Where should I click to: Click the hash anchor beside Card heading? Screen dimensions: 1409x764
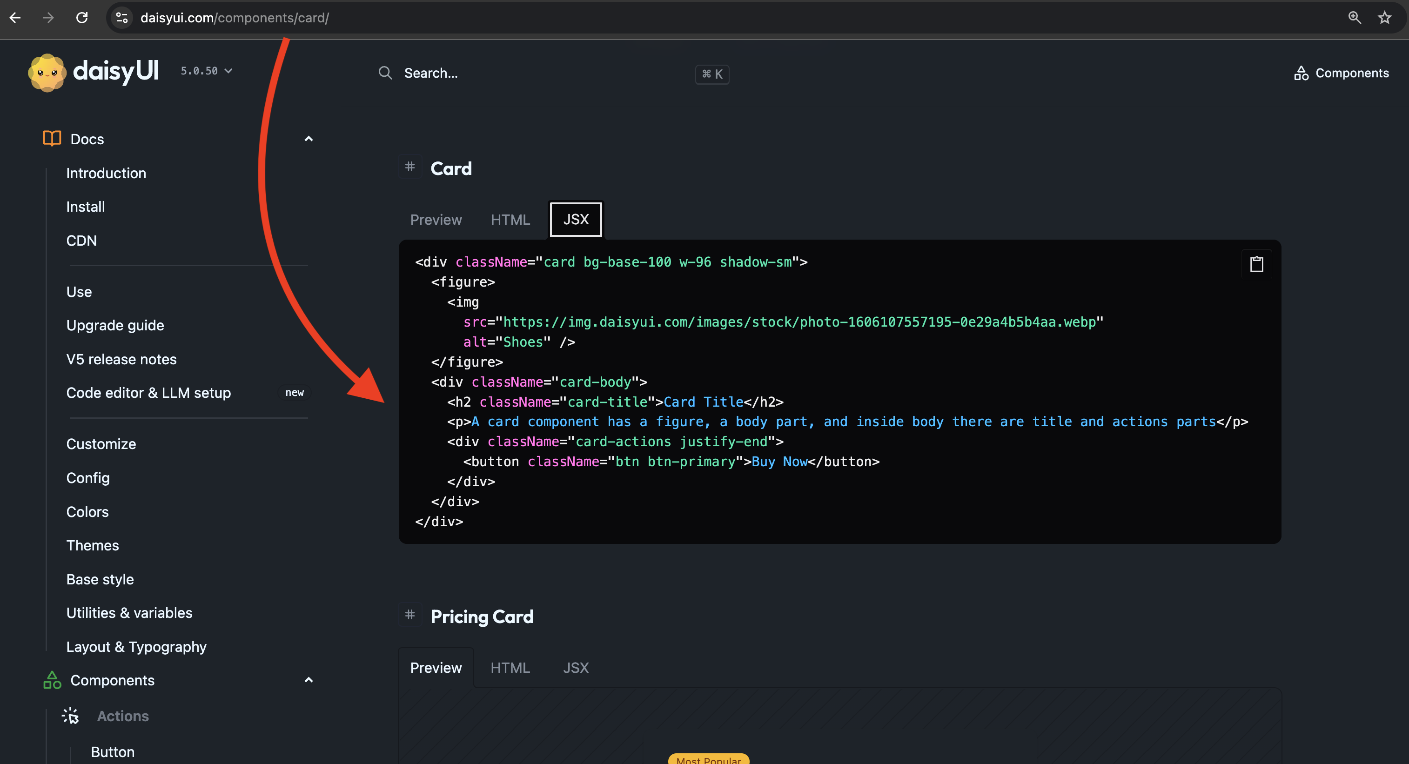409,166
